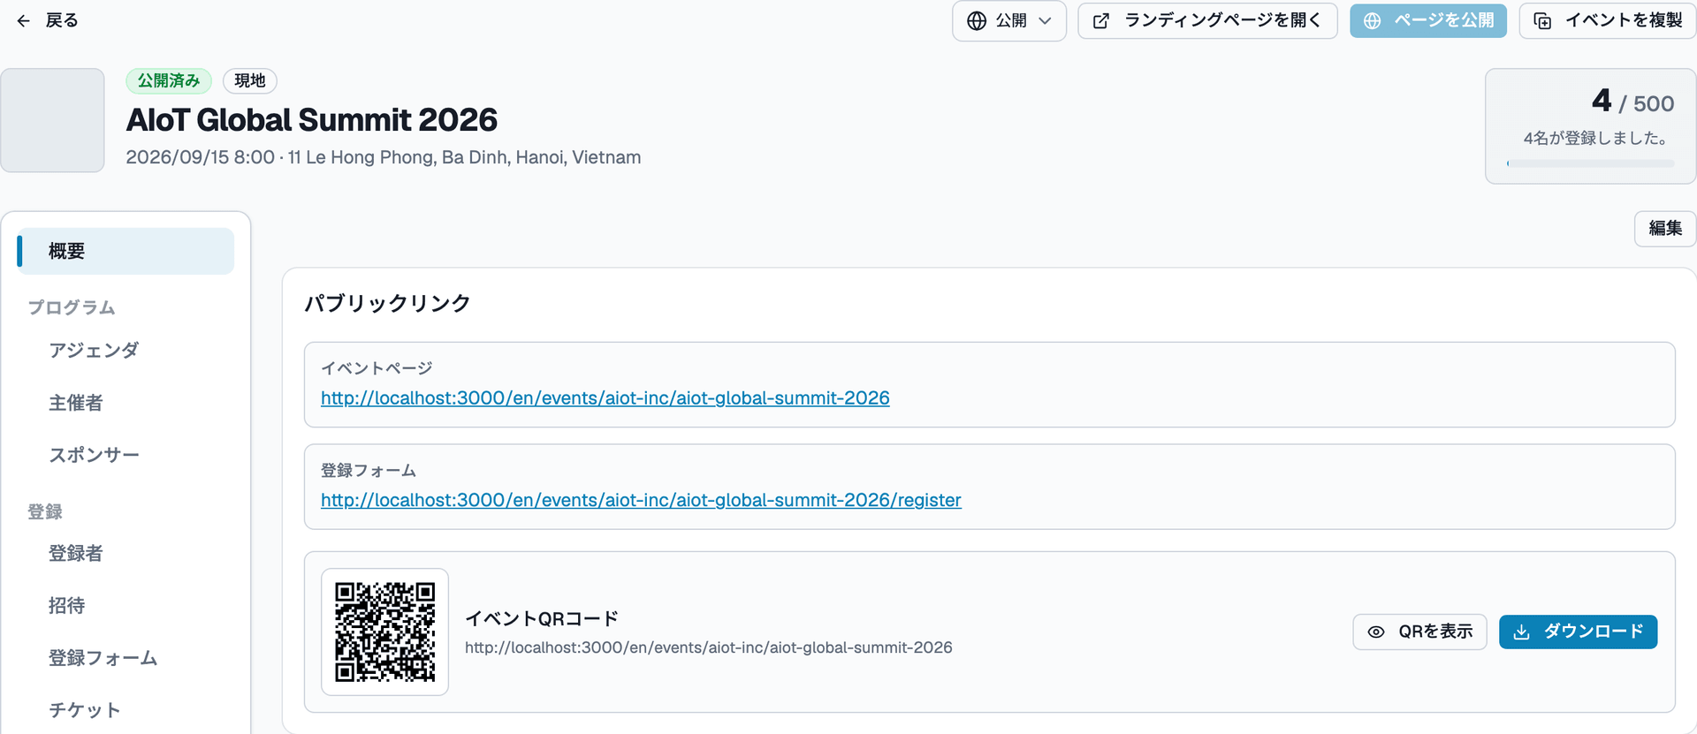
Task: Click the AIoT Global Summit 2026 title
Action: coord(312,119)
